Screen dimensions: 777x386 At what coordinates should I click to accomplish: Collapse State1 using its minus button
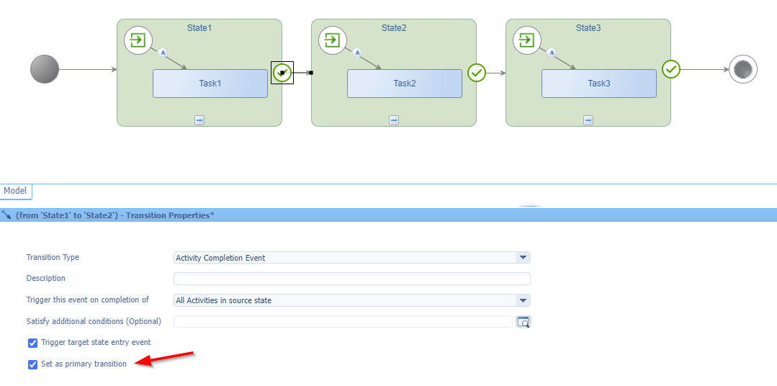click(199, 120)
